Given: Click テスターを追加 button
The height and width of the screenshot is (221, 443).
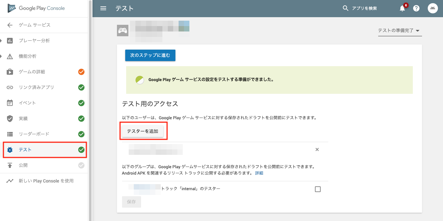Looking at the screenshot, I should click(x=143, y=131).
